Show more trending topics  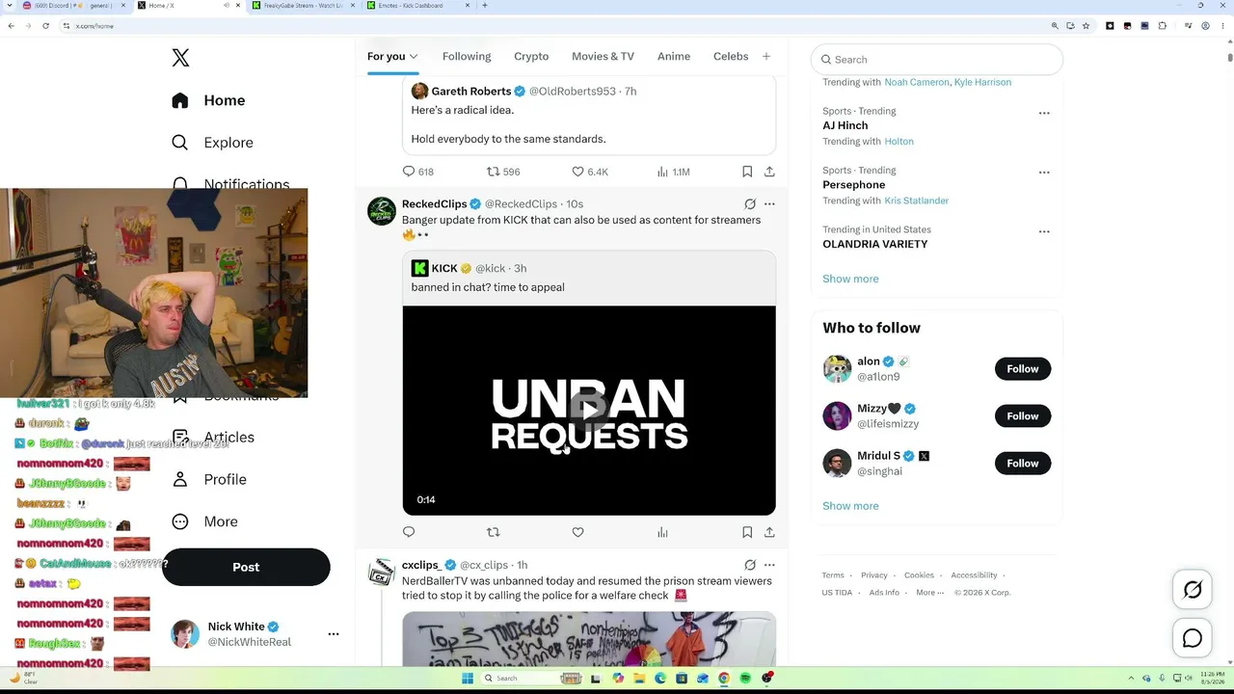pos(850,279)
